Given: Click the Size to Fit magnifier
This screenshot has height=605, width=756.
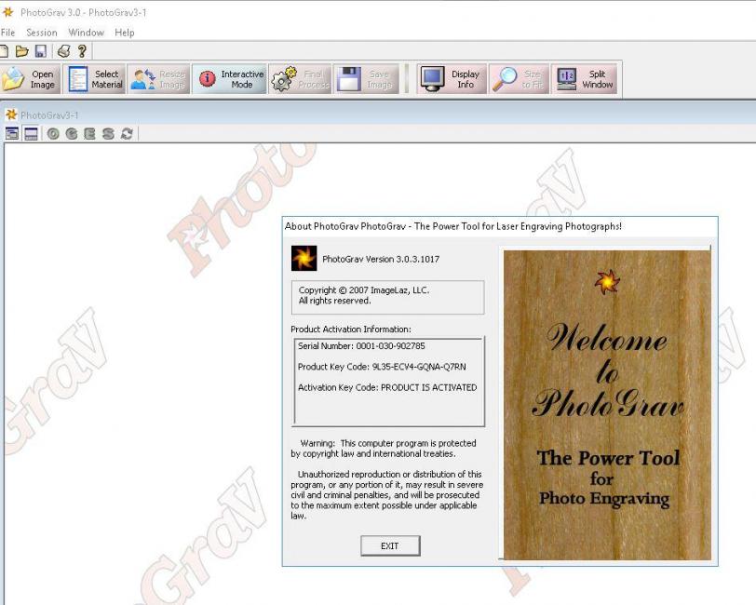Looking at the screenshot, I should point(519,80).
